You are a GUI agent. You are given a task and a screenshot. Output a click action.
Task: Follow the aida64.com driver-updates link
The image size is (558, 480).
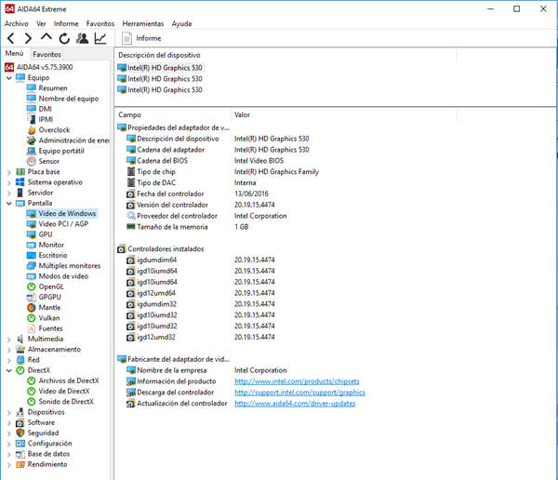[x=294, y=404]
